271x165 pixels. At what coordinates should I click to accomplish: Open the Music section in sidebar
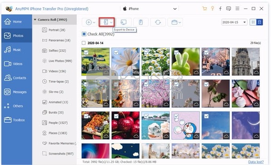click(x=17, y=50)
